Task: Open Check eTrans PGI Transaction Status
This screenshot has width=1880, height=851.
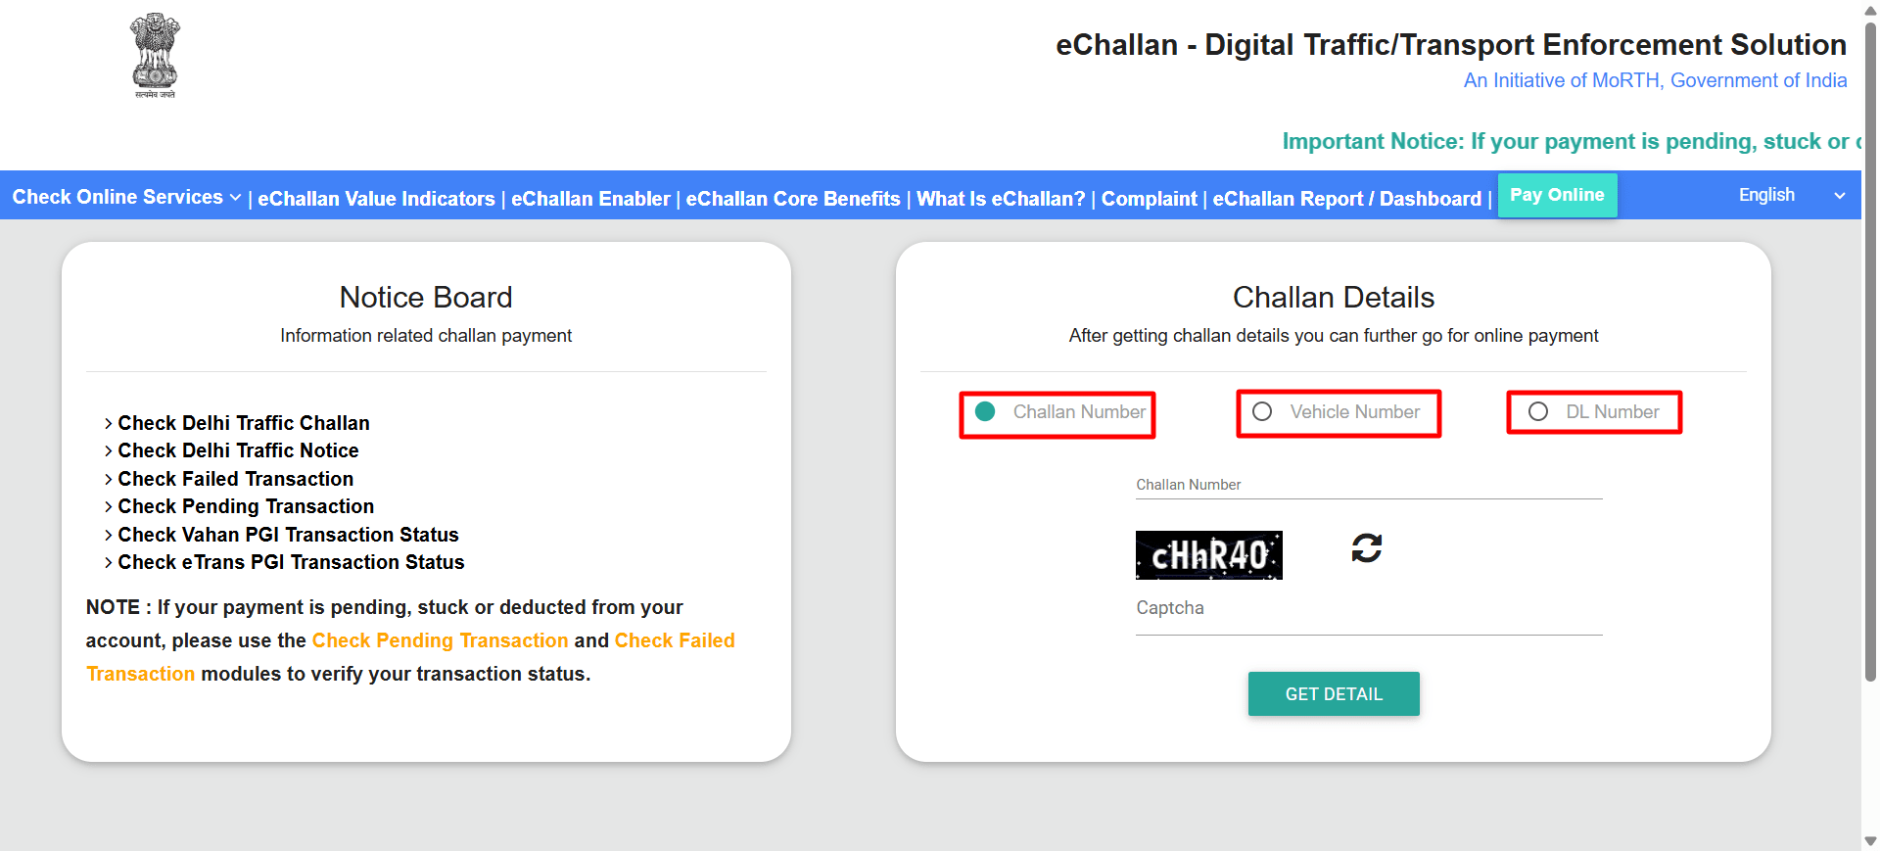Action: point(291,562)
